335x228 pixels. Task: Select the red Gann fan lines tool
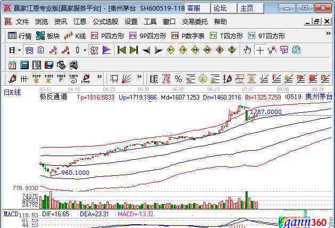(126, 79)
